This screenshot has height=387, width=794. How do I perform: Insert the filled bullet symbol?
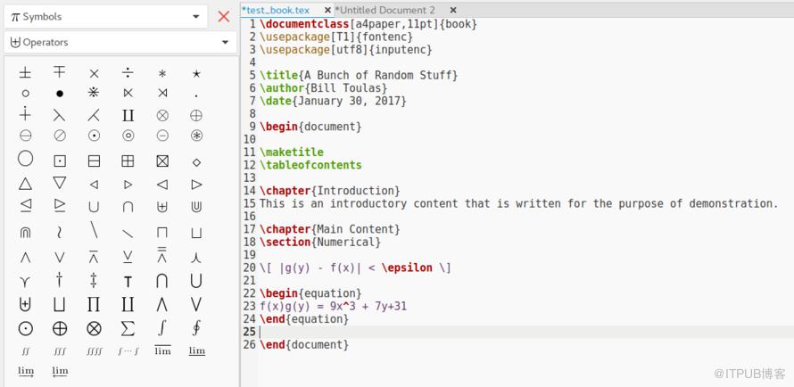pyautogui.click(x=60, y=93)
